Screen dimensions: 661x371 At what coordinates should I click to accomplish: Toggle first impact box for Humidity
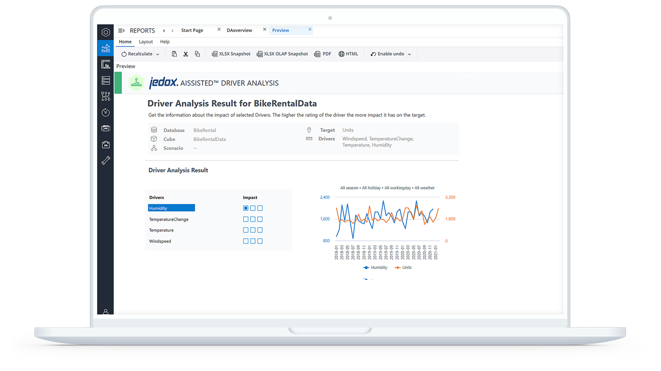[x=246, y=208]
